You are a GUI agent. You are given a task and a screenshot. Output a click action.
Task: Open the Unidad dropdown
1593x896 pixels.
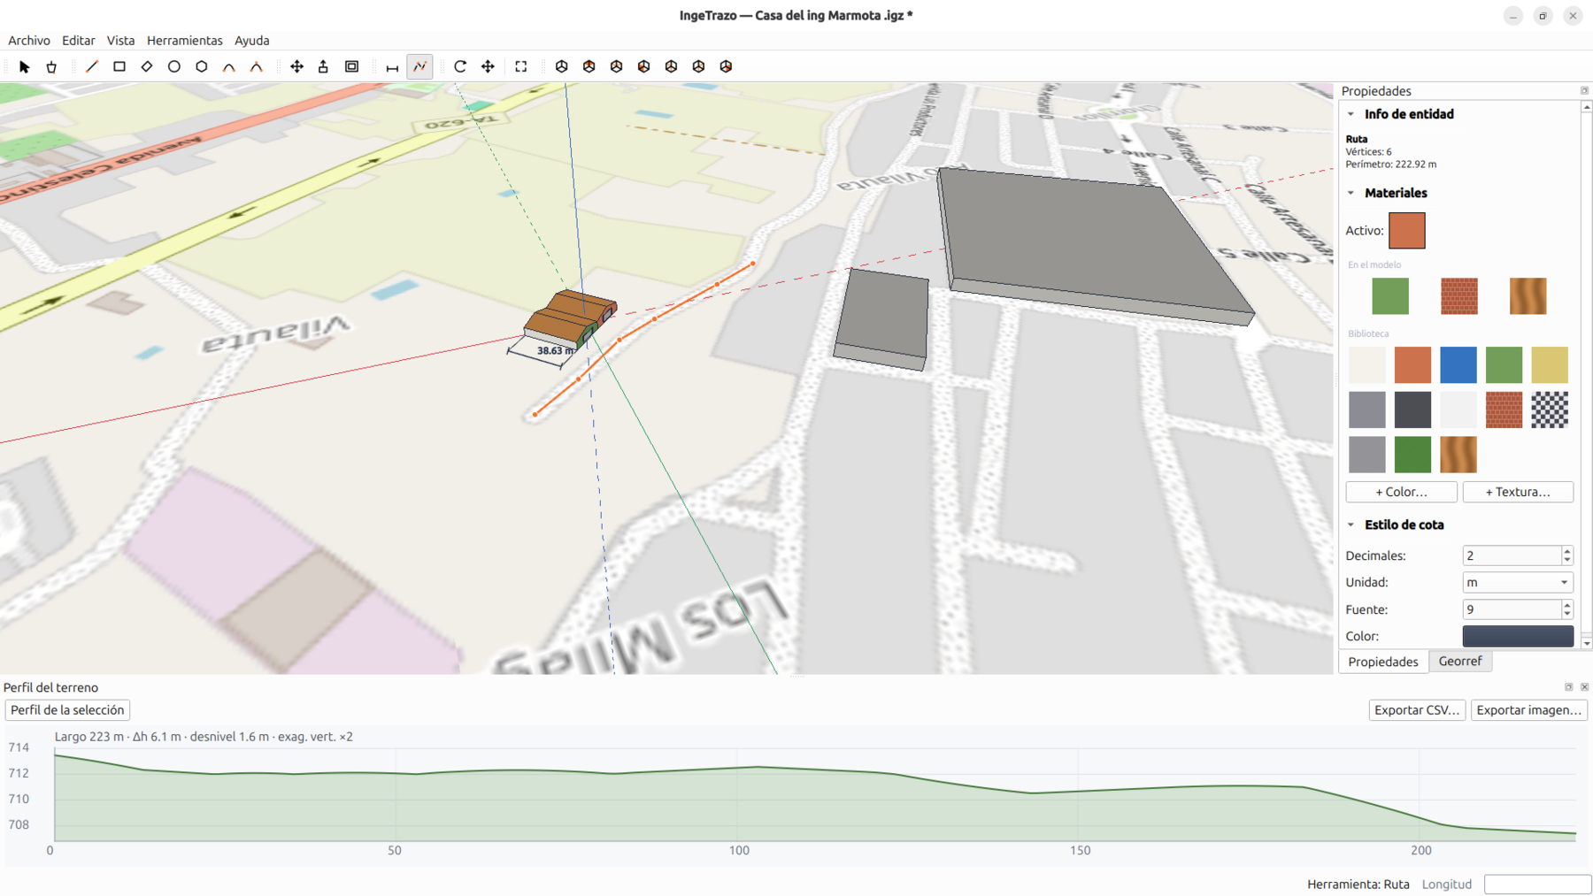pos(1518,582)
